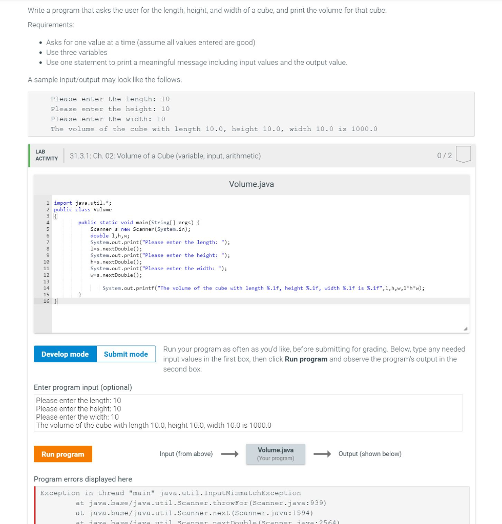The image size is (502, 524).
Task: Run the program with the orange button
Action: click(x=63, y=454)
